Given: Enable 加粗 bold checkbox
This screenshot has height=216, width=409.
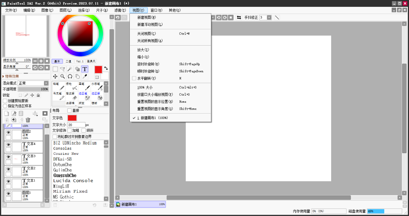Looking at the screenshot, I should click(x=69, y=130).
